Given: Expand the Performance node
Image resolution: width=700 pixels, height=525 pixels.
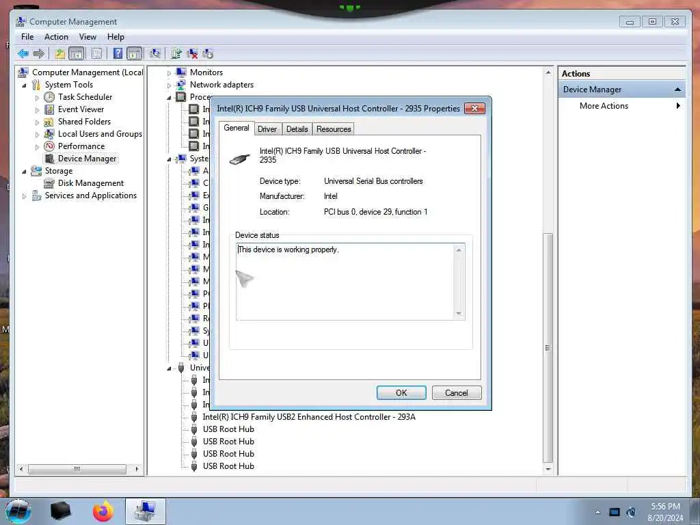Looking at the screenshot, I should point(37,147).
